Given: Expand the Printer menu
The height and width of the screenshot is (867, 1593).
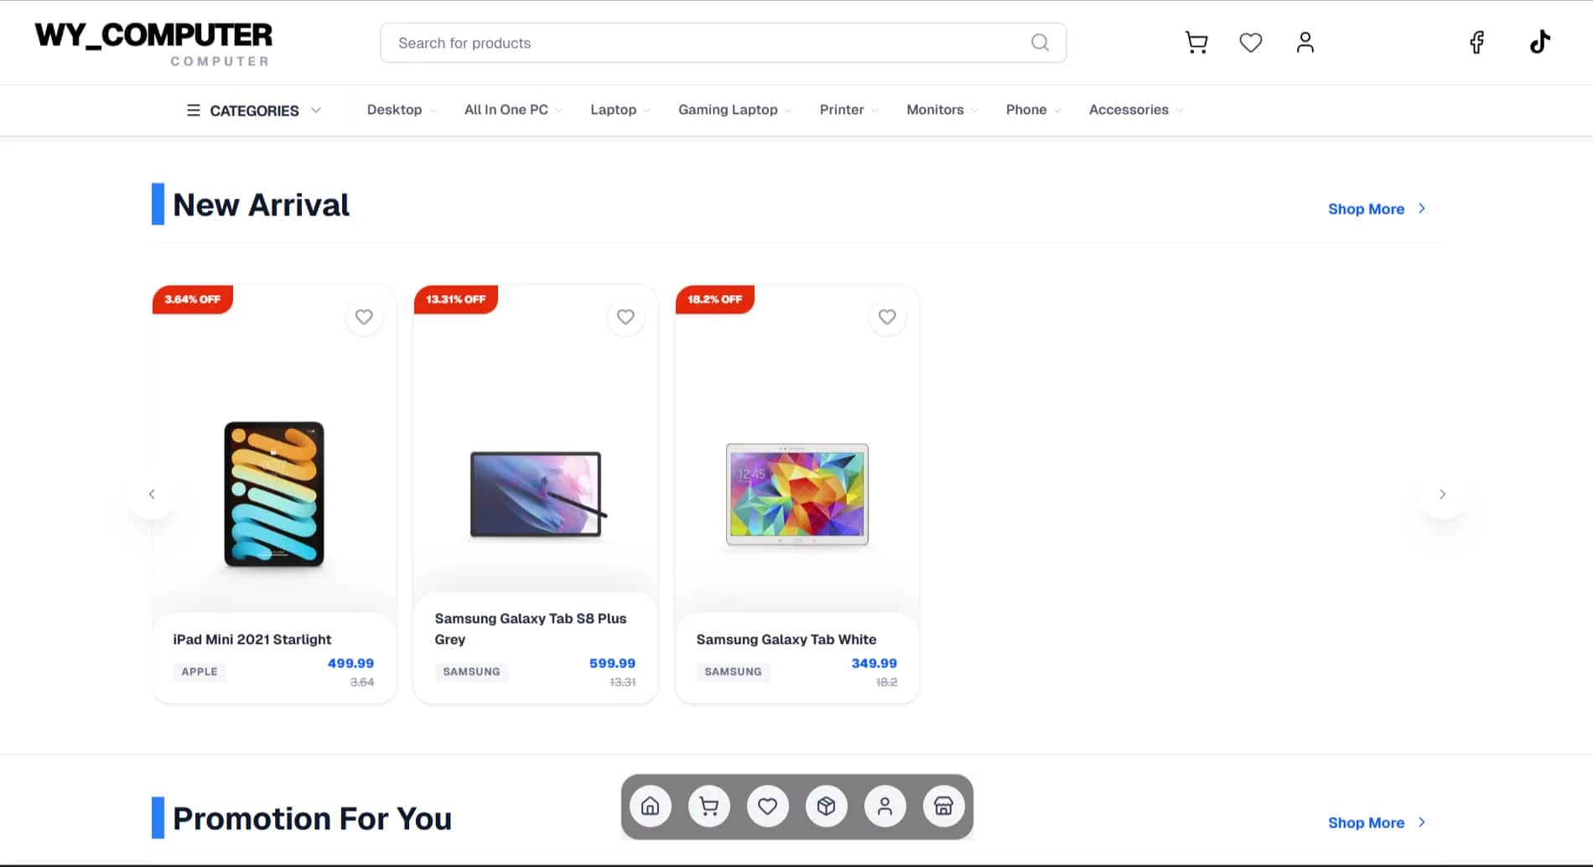Looking at the screenshot, I should coord(849,110).
